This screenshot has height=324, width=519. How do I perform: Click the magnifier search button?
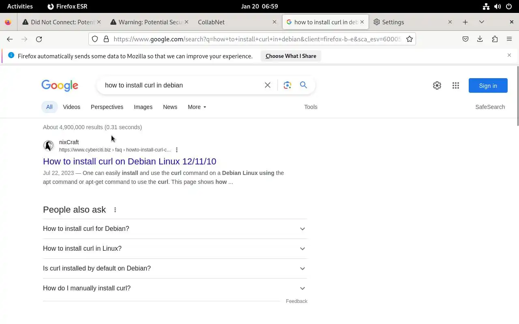pos(303,85)
